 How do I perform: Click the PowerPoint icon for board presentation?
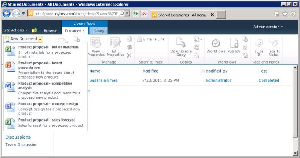coord(10,67)
